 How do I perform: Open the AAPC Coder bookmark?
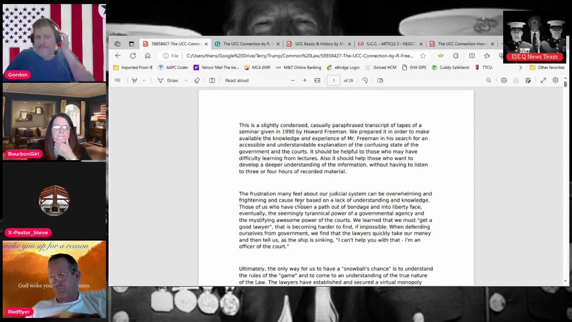pos(173,68)
